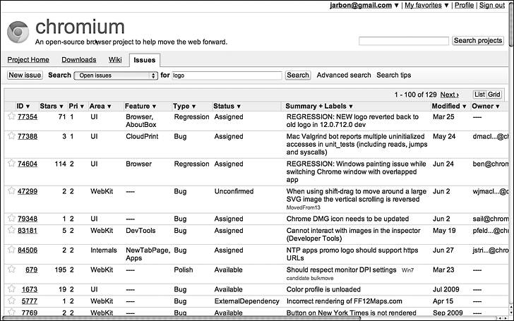The image size is (514, 321).
Task: Toggle star on issue 47299
Action: [11, 190]
